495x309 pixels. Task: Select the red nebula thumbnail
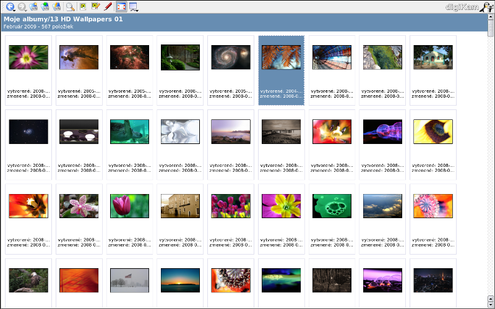point(129,57)
